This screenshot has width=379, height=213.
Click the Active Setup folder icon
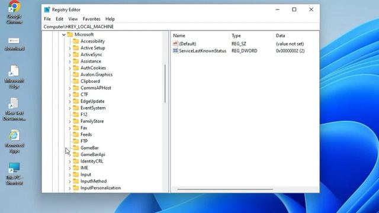pyautogui.click(x=76, y=48)
